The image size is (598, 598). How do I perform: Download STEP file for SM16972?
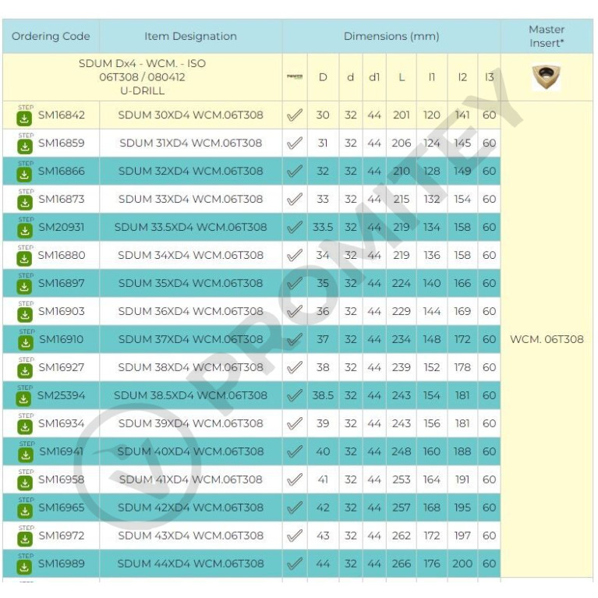click(x=25, y=540)
